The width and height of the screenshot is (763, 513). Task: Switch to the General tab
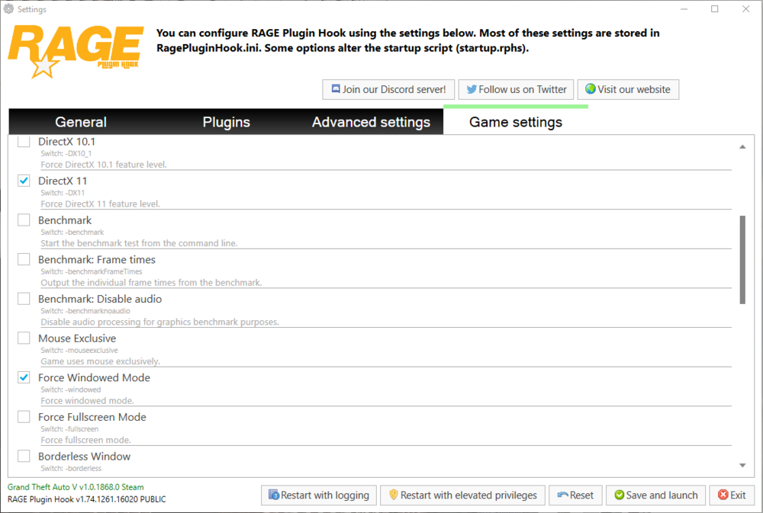pyautogui.click(x=80, y=121)
